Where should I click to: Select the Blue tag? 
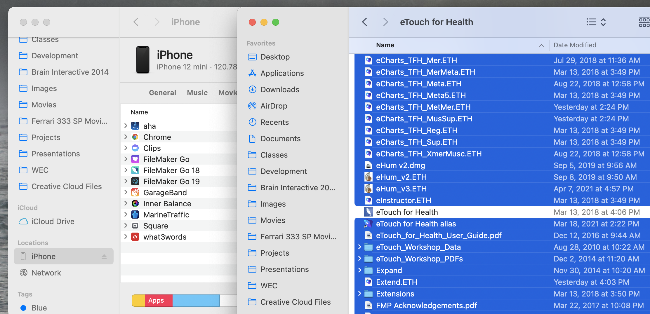[39, 308]
